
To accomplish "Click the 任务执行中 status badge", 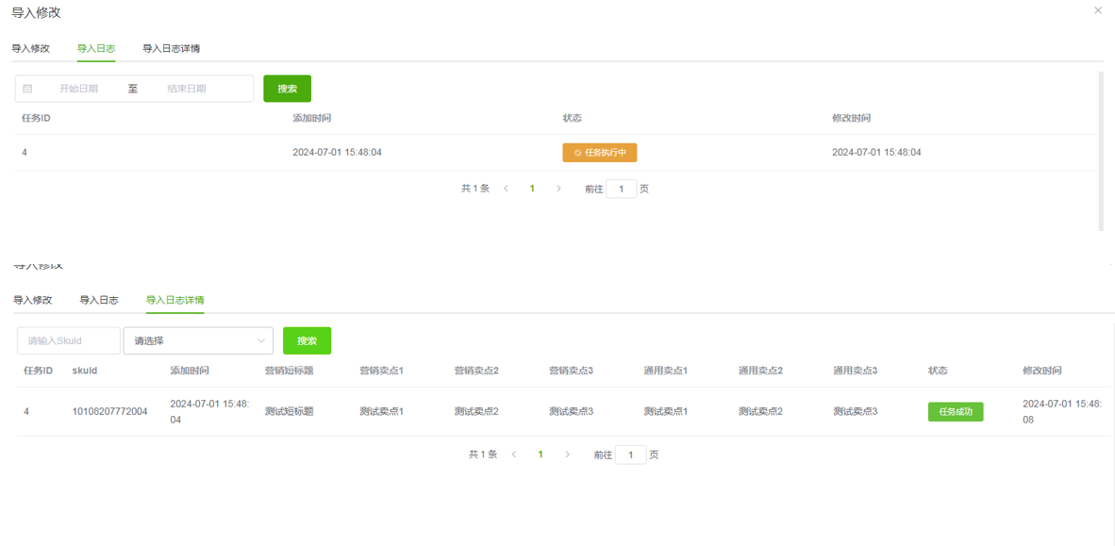I will (x=599, y=153).
